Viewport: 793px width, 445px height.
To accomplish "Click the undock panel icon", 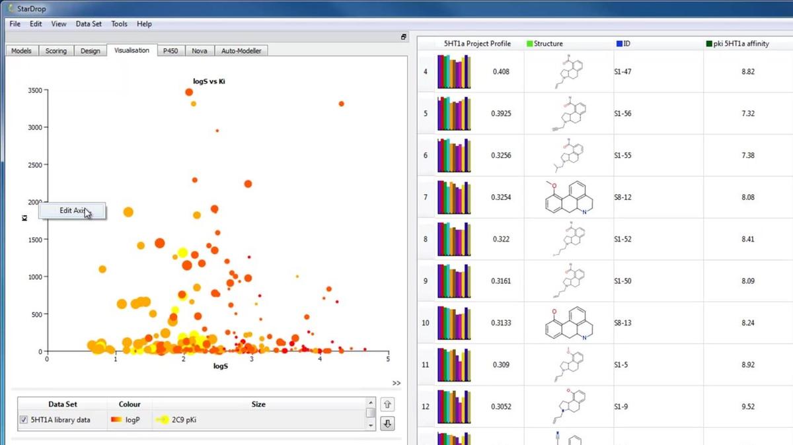I will (404, 37).
